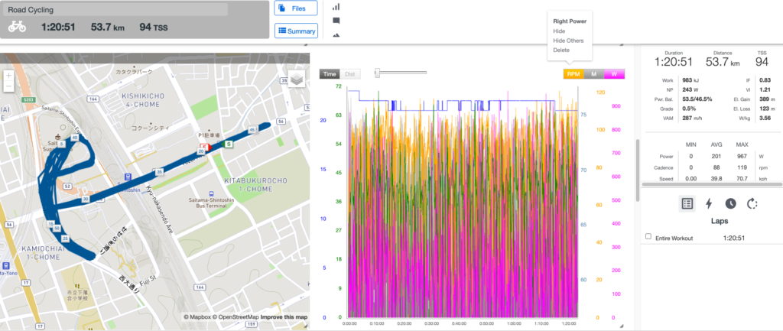
Task: Select Hide in Right Power menu
Action: click(x=559, y=31)
